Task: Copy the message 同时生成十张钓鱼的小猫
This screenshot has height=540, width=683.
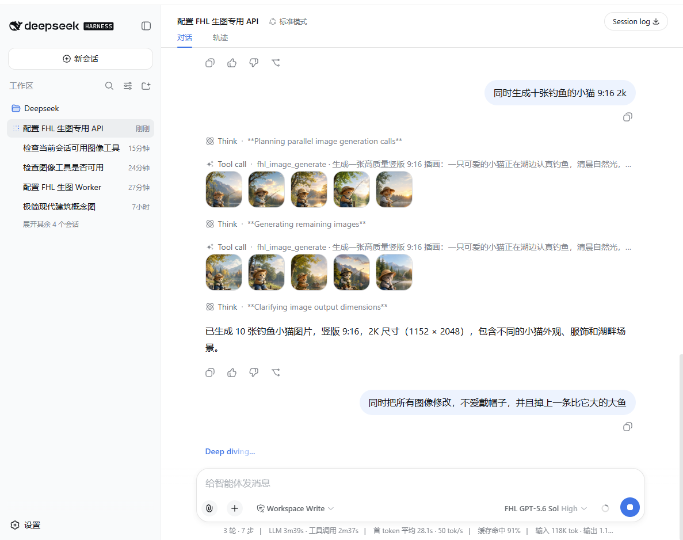Action: click(627, 117)
